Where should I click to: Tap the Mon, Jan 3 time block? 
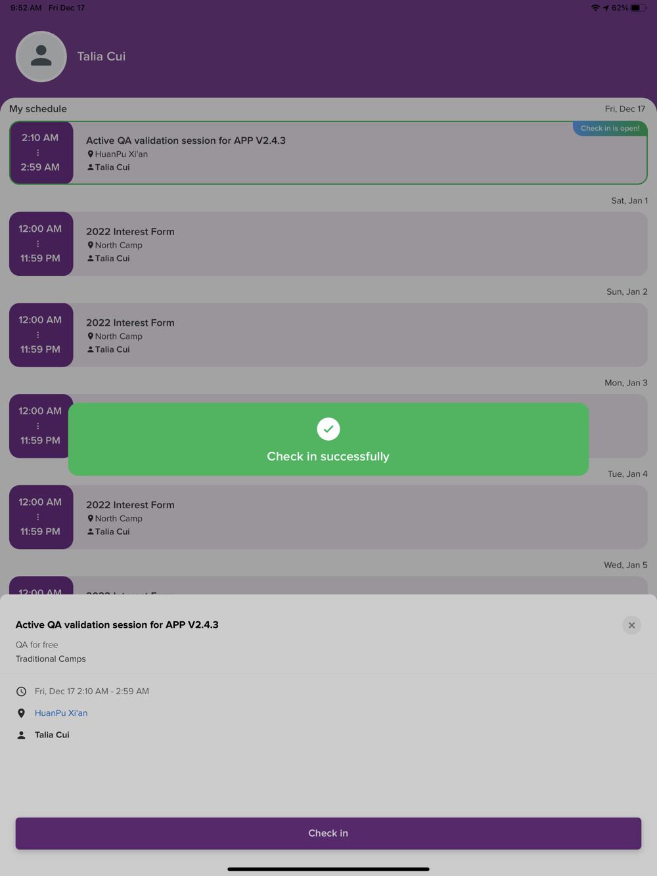point(39,426)
